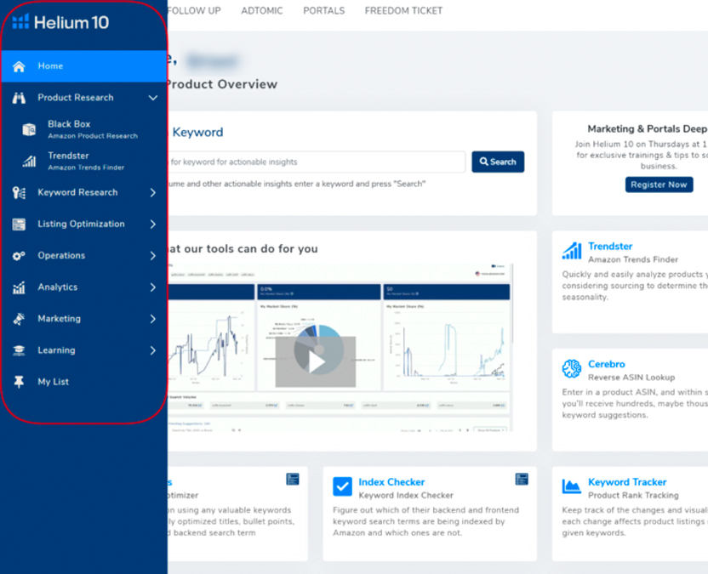Viewport: 708px width, 574px height.
Task: Select Home in the sidebar
Action: pos(84,66)
